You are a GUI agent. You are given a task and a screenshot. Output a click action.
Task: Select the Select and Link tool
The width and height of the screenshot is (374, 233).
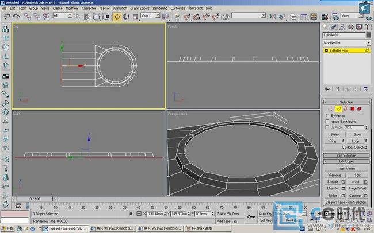(x=28, y=17)
